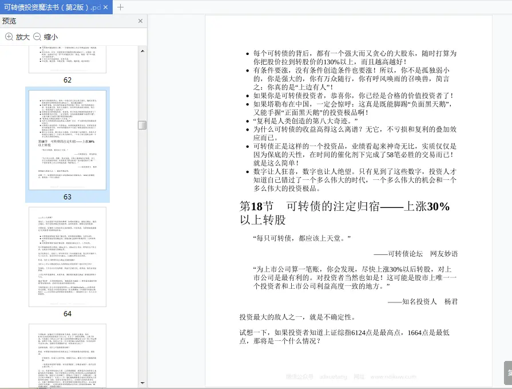Click page number label 62
Screen dimensions: 512x389
[68, 80]
